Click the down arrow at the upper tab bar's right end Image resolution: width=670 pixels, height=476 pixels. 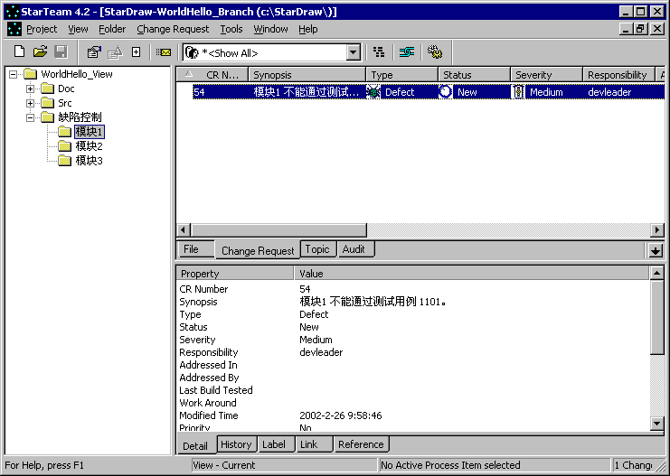tap(655, 250)
